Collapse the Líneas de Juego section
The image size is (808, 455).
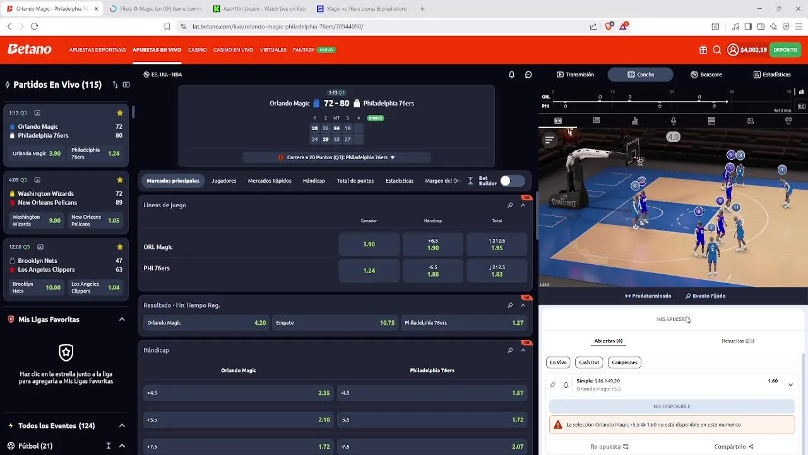click(523, 205)
